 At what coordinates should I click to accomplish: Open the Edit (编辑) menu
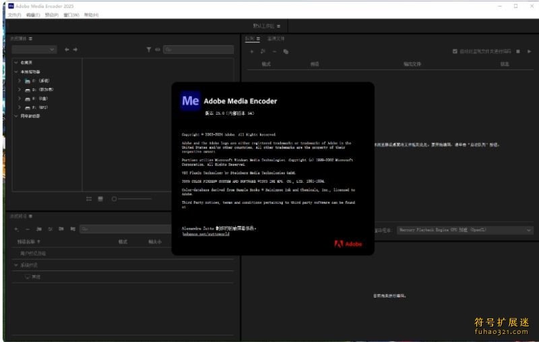tap(33, 15)
